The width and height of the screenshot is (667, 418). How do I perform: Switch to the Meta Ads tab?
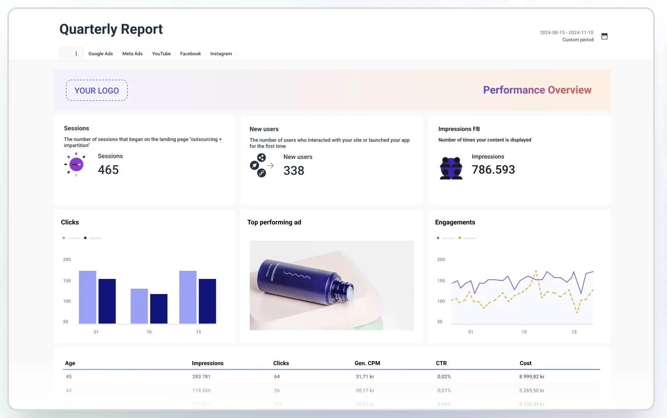tap(133, 54)
